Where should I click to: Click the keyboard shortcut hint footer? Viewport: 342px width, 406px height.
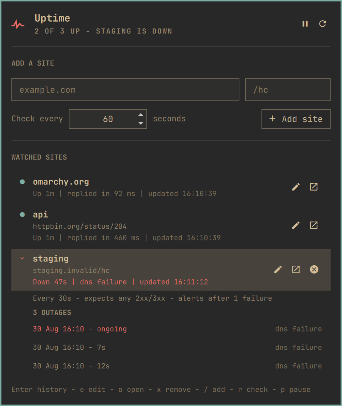pos(161,389)
